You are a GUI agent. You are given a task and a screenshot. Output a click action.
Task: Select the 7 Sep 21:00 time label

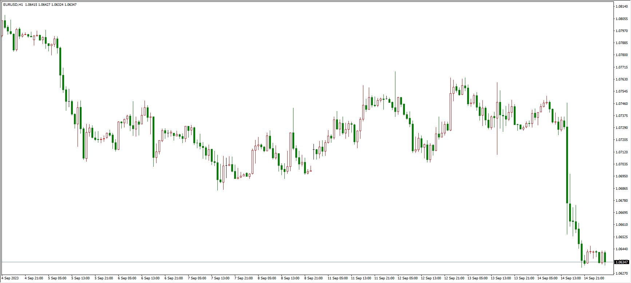point(244,278)
